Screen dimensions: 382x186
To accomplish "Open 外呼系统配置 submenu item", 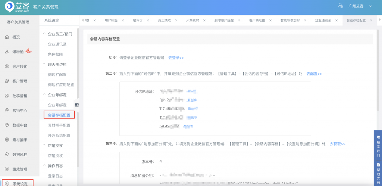I will pyautogui.click(x=59, y=135).
